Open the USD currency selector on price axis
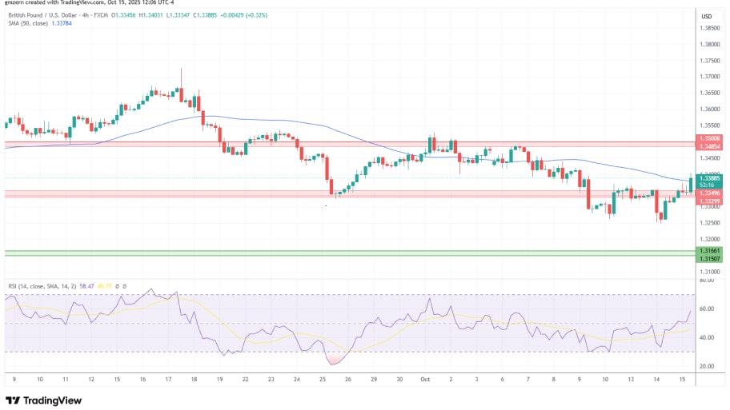The image size is (730, 410). point(706,16)
